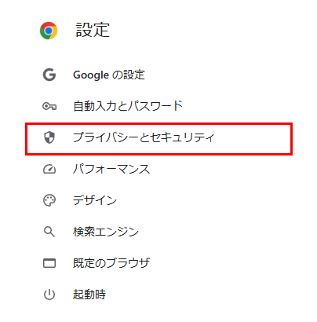Select プライバシーとセキュリティ label text

144,137
